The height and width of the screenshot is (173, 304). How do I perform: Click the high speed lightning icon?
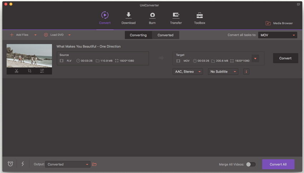[x=23, y=164]
